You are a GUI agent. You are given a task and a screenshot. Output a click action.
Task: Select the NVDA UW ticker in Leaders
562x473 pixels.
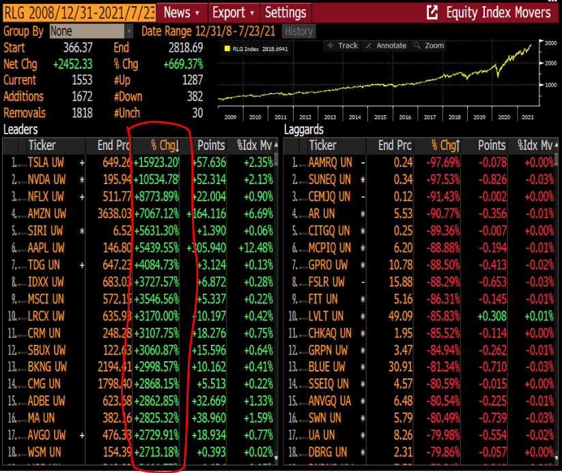tap(46, 179)
